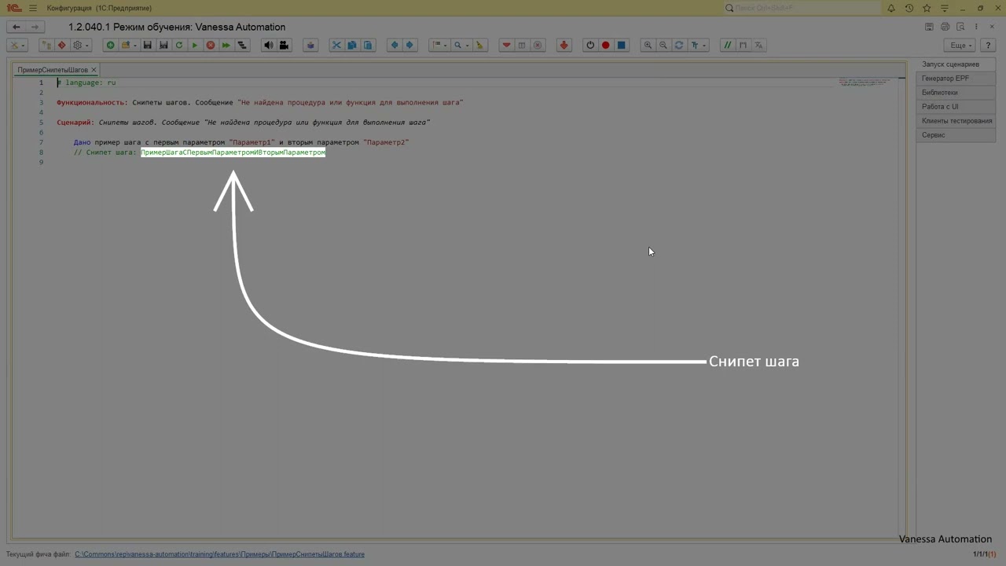Viewport: 1006px width, 566px height.
Task: Stop execution with the red cancel icon
Action: click(211, 45)
